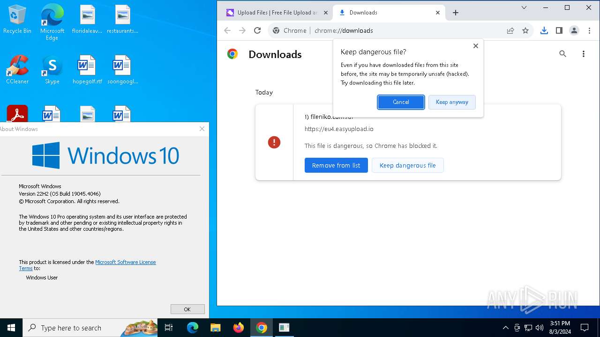
Task: Show hidden system tray icons
Action: (505, 328)
